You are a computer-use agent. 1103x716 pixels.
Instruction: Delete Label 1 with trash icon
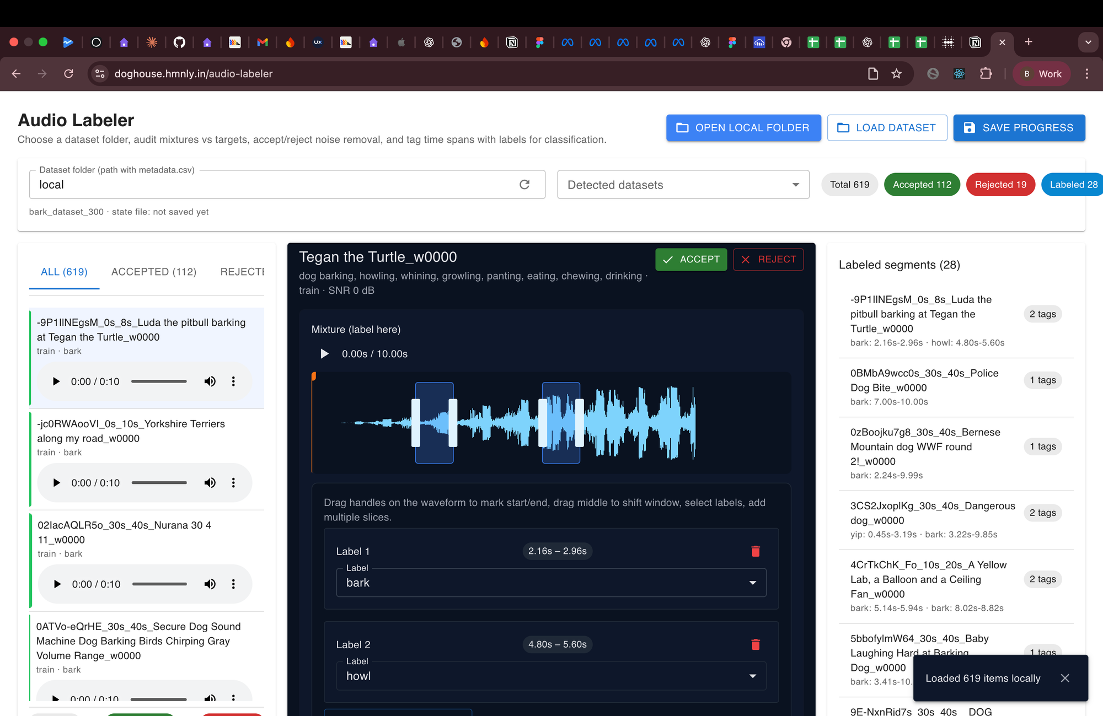click(x=756, y=551)
